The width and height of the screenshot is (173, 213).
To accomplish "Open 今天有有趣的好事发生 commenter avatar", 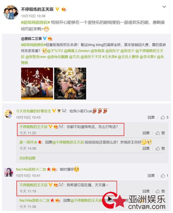I will coord(9,114).
